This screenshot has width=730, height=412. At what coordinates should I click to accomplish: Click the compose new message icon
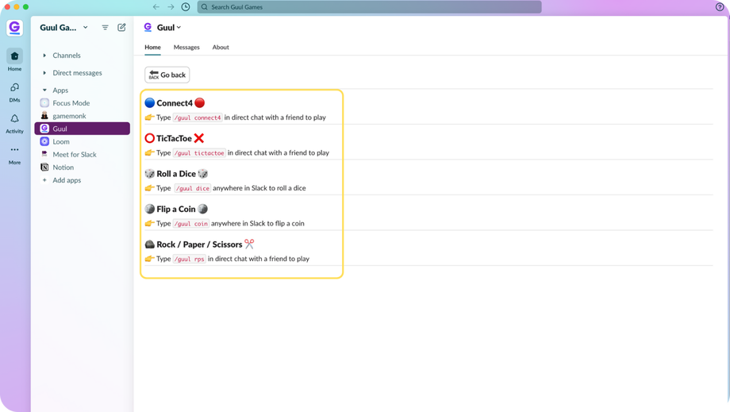[121, 27]
